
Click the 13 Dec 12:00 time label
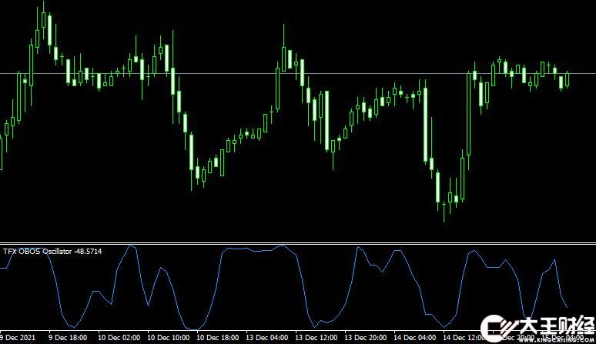coord(316,338)
